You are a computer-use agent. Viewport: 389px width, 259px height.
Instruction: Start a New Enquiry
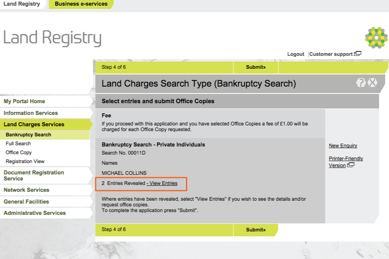pos(343,146)
